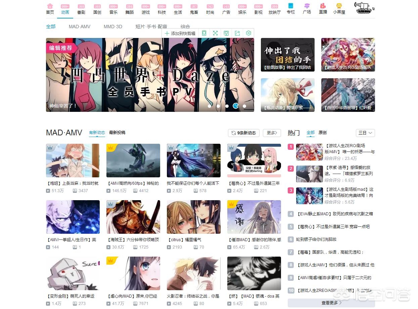
Task: Switch to 最新投稿 tab
Action: pos(117,133)
